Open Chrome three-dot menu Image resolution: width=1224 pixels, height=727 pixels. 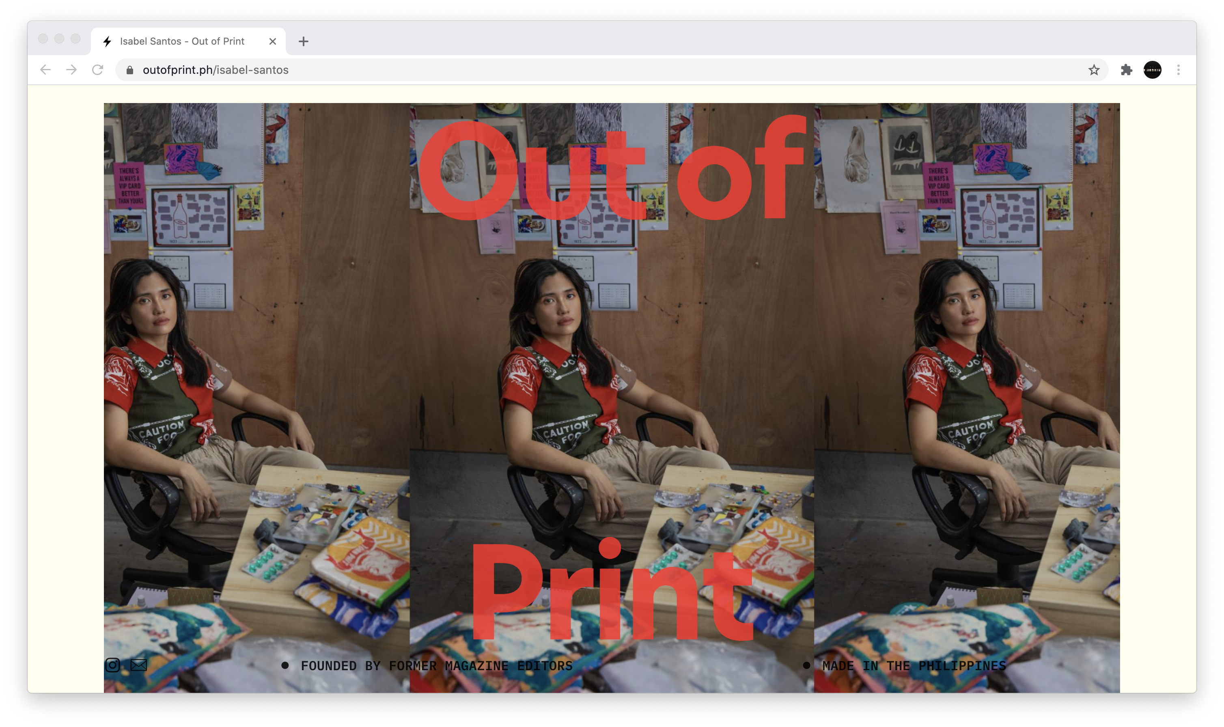tap(1179, 70)
